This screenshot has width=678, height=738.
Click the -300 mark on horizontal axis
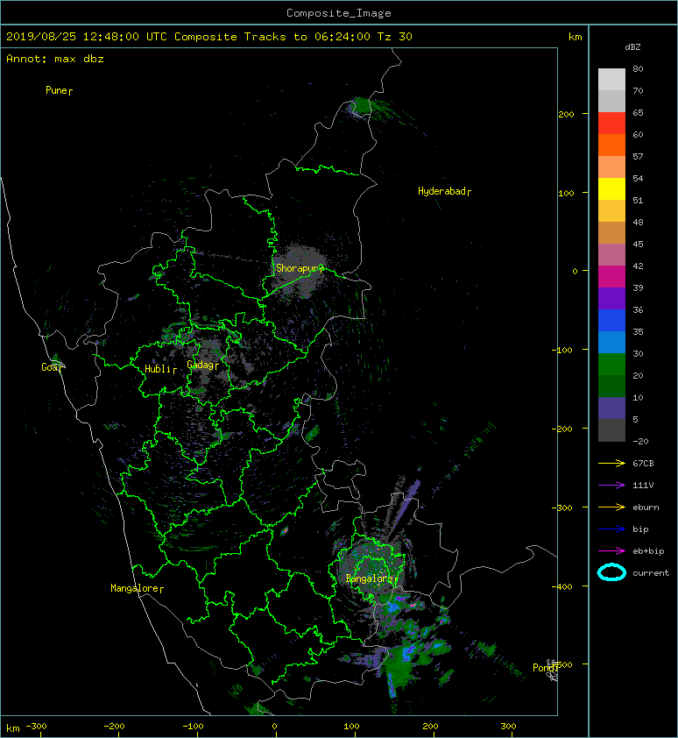36,727
